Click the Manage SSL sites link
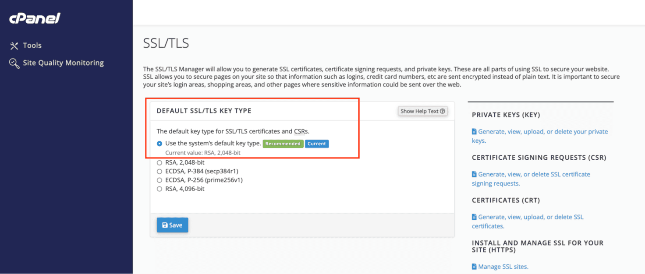This screenshot has width=645, height=274. (x=503, y=267)
